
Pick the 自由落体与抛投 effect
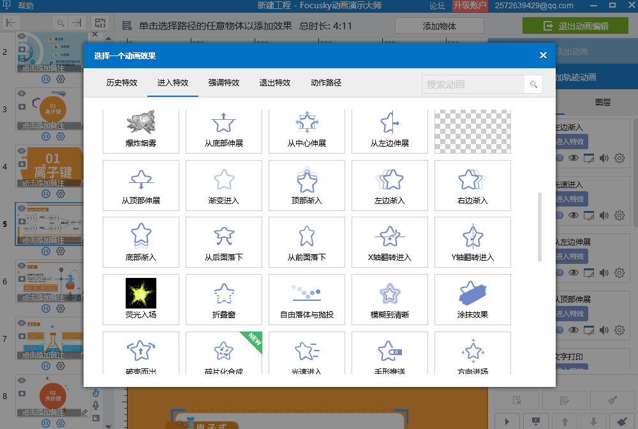coord(307,300)
